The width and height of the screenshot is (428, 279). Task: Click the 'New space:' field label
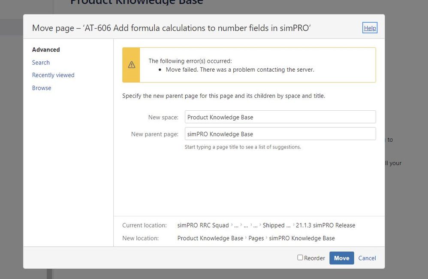(x=163, y=117)
